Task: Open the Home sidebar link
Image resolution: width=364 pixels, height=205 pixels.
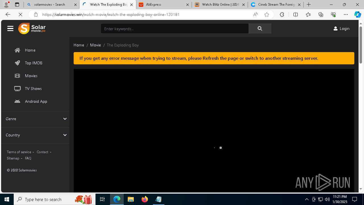Action: 30,50
